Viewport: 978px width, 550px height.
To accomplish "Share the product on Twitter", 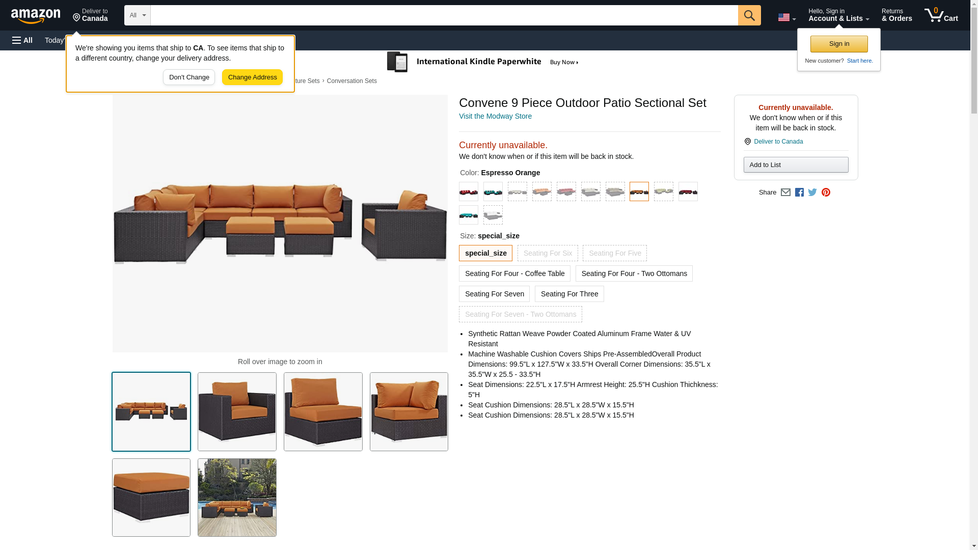I will tap(812, 193).
